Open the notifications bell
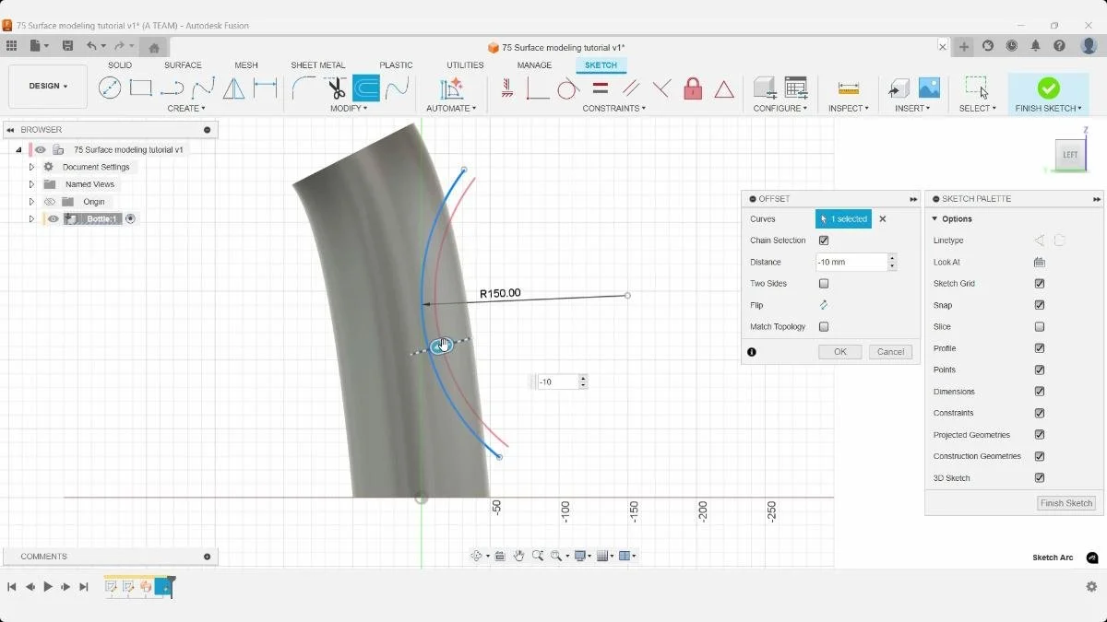 1035,45
